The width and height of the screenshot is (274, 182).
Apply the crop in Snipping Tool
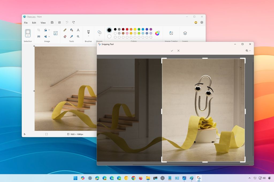click(x=172, y=51)
